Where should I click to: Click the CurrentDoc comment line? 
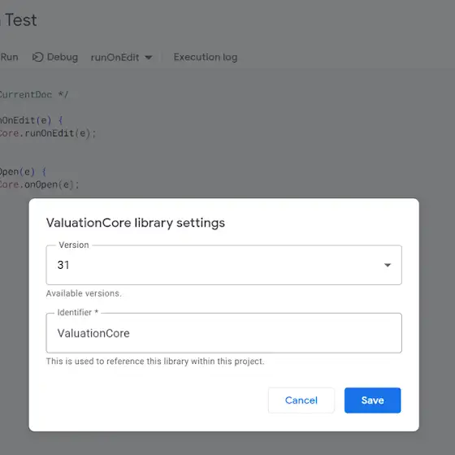pyautogui.click(x=34, y=94)
